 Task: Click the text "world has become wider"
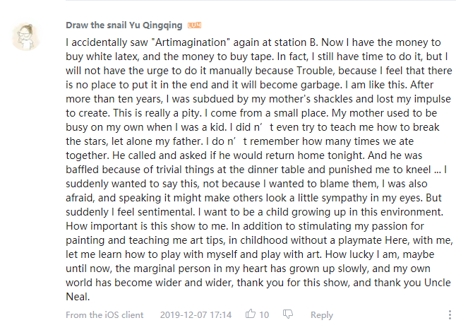(x=123, y=283)
